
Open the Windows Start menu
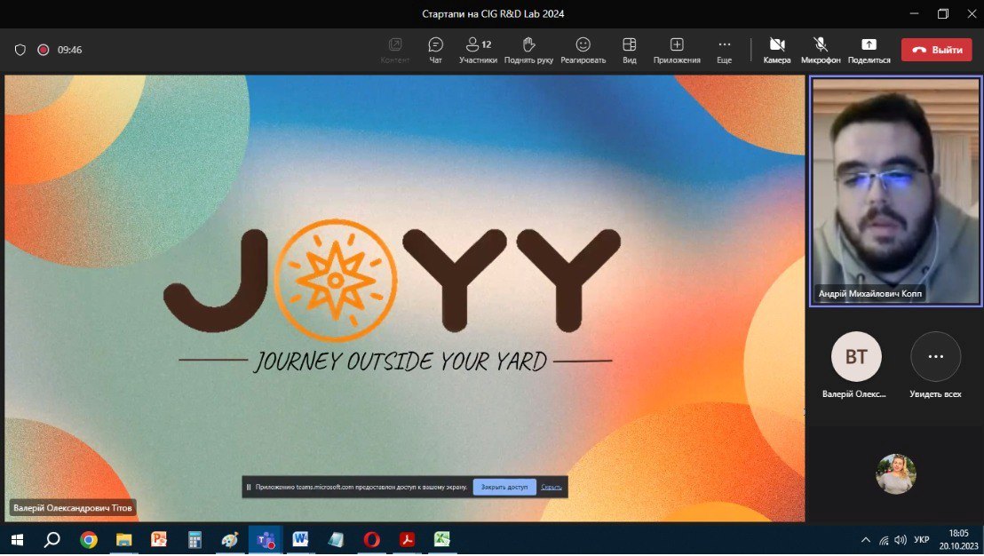coord(18,540)
